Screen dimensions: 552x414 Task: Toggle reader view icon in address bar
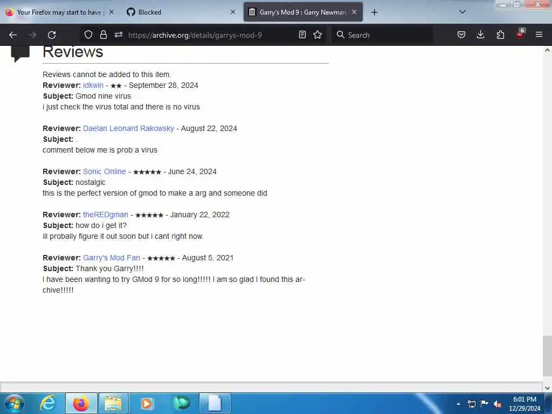click(302, 34)
